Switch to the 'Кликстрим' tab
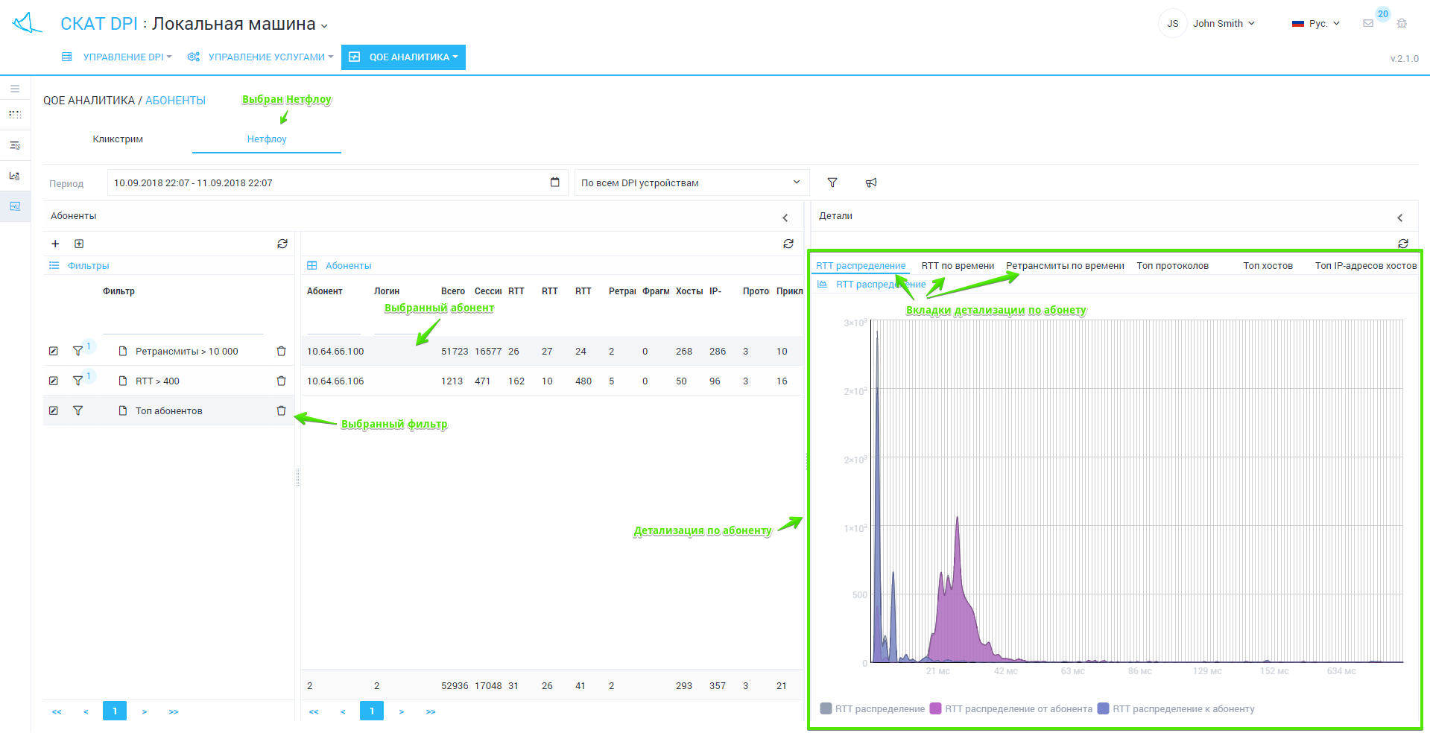The image size is (1430, 733). 118,139
